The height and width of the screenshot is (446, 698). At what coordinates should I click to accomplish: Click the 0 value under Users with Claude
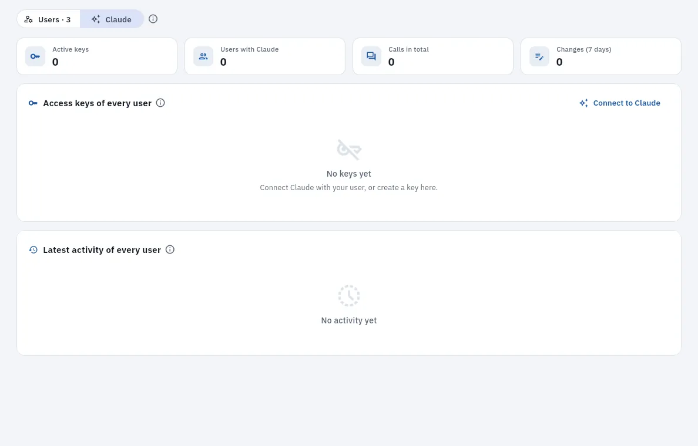coord(223,62)
